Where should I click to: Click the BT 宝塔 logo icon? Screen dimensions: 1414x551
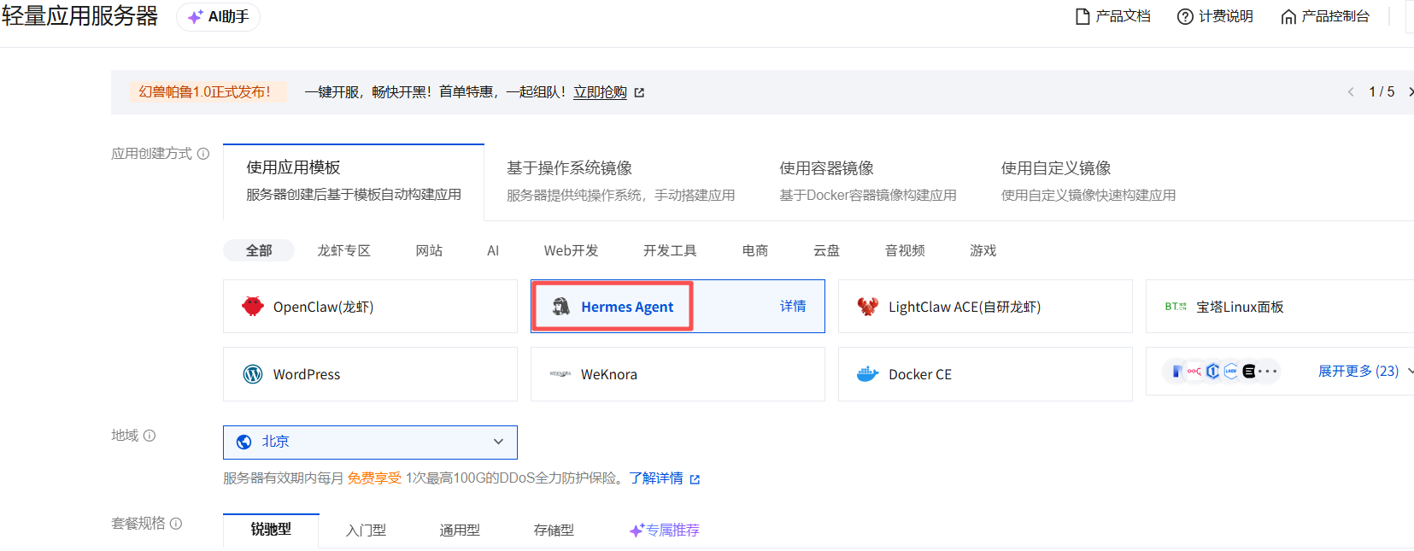[x=1176, y=306]
